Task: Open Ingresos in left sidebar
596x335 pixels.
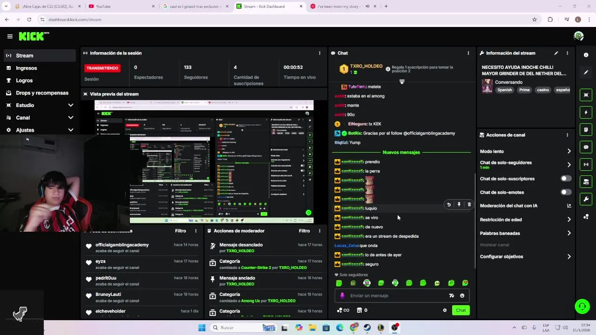Action: tap(40, 68)
